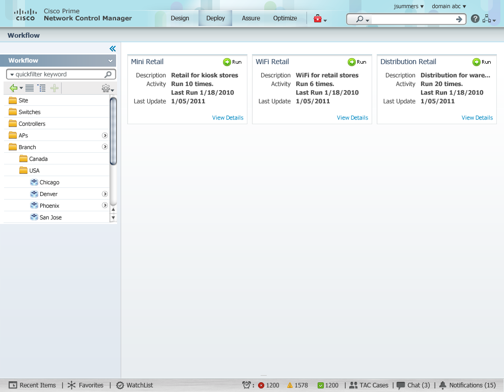This screenshot has height=392, width=504.
Task: Switch sidebar to flat list view icon
Action: (x=30, y=88)
